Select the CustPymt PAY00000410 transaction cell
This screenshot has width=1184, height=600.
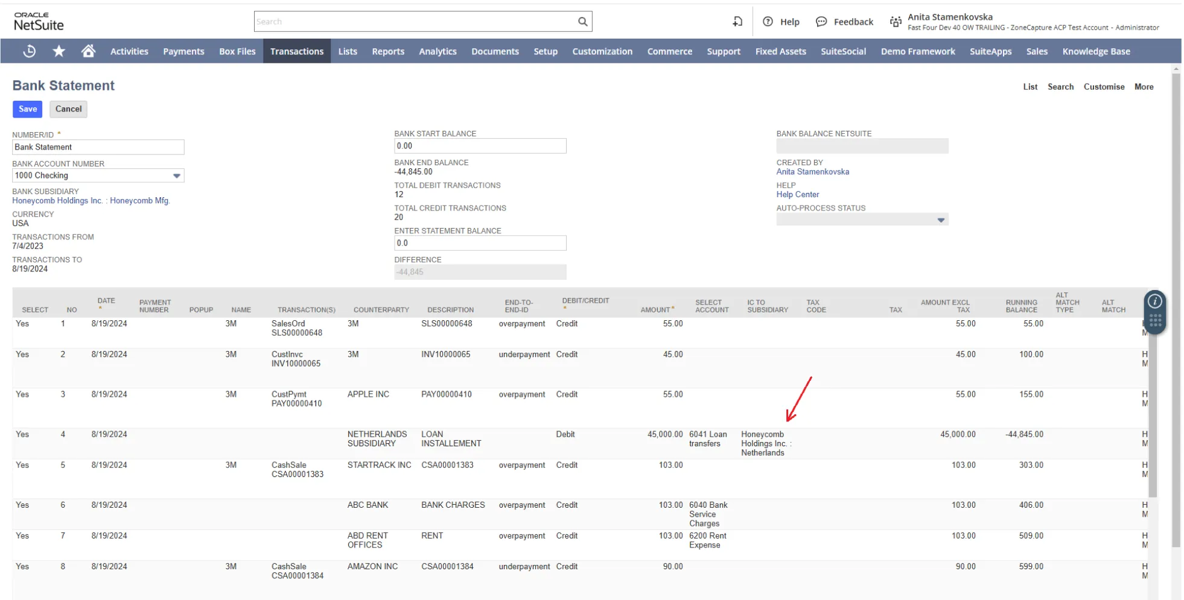[296, 399]
